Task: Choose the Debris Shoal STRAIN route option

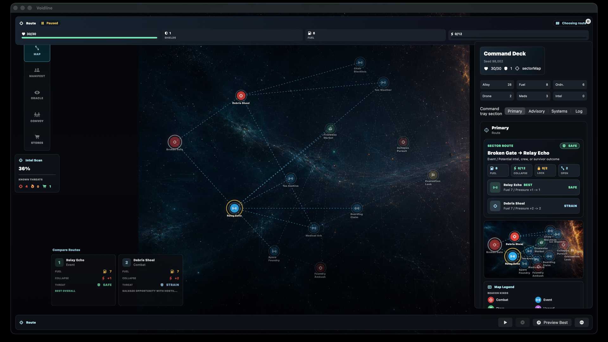Action: (533, 206)
